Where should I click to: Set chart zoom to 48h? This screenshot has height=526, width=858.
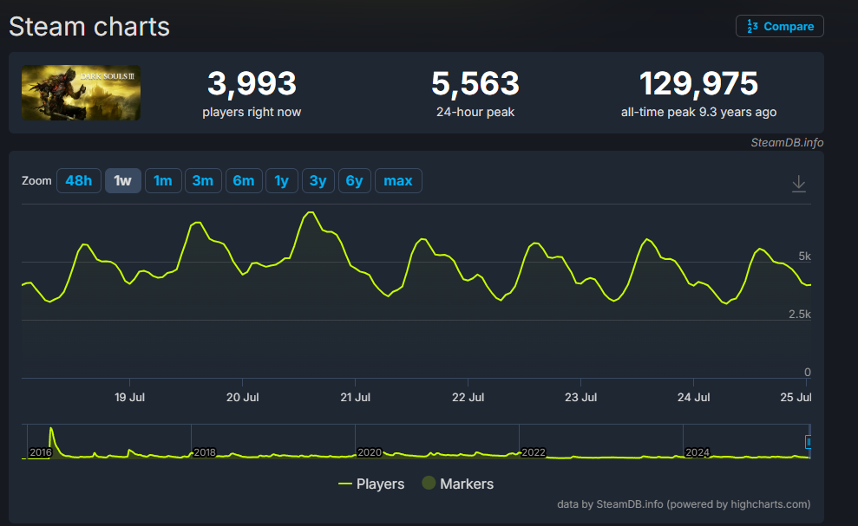78,180
